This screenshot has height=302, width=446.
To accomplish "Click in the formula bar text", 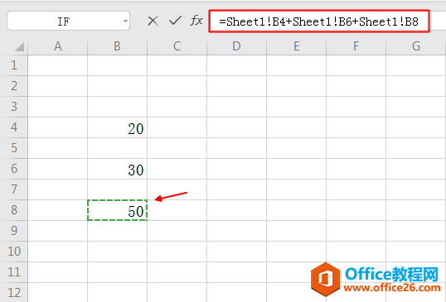I will [x=319, y=22].
